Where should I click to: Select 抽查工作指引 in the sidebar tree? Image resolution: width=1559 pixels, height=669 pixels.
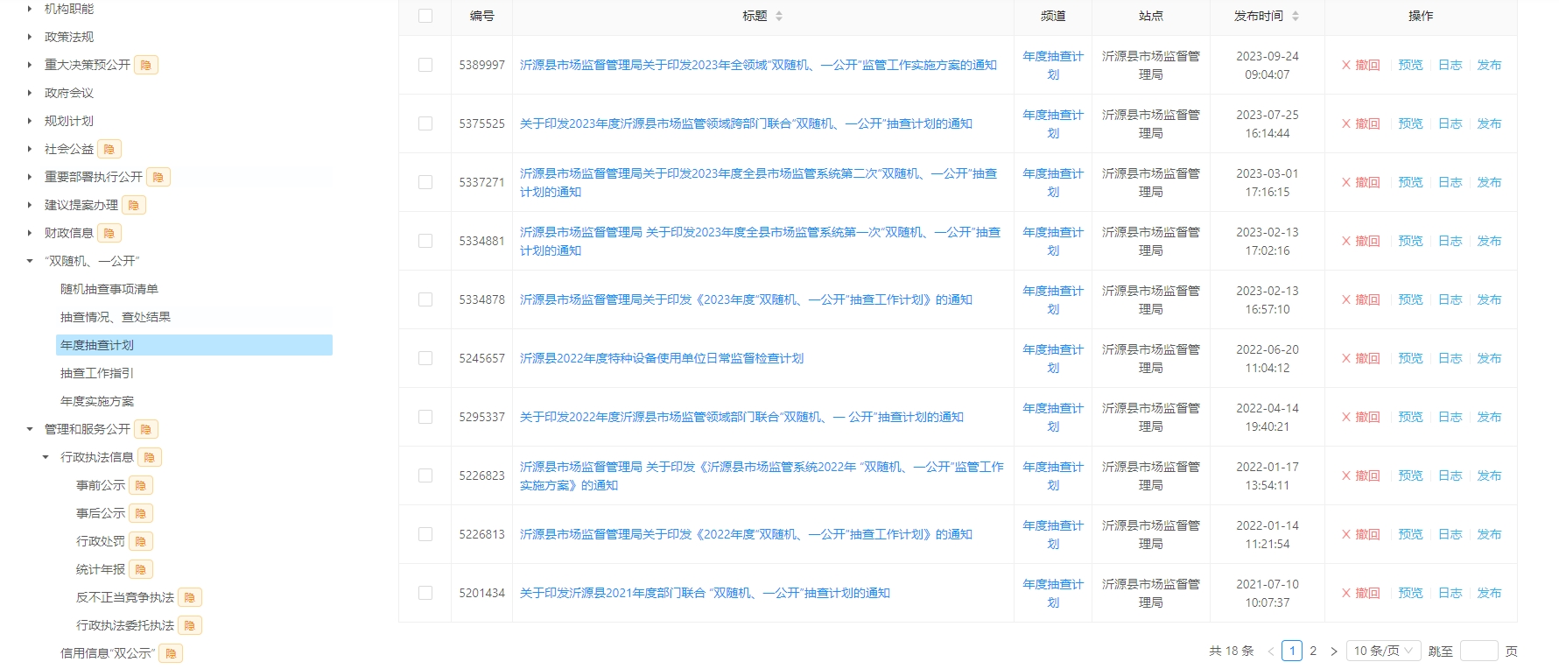97,373
